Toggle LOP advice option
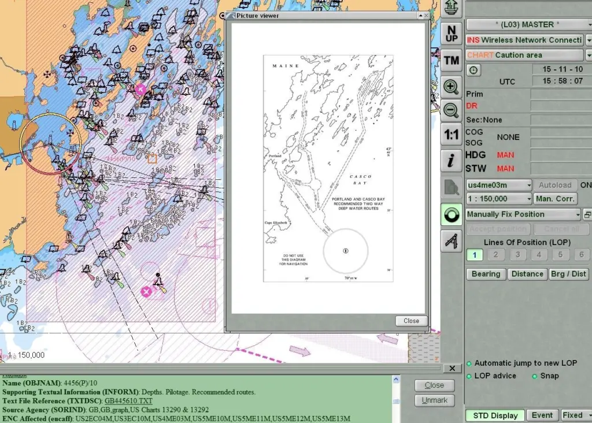The height and width of the screenshot is (423, 592). point(469,376)
